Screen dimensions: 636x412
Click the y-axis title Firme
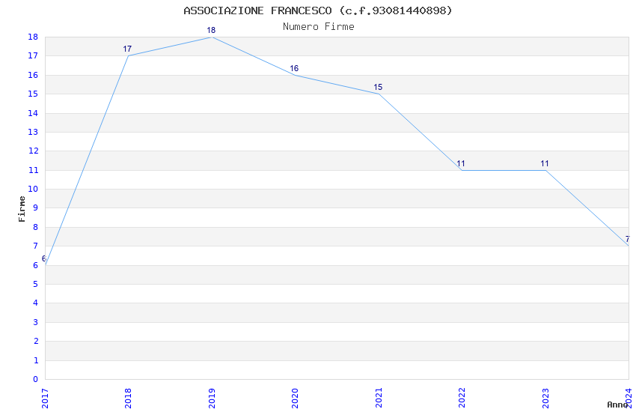pyautogui.click(x=22, y=209)
